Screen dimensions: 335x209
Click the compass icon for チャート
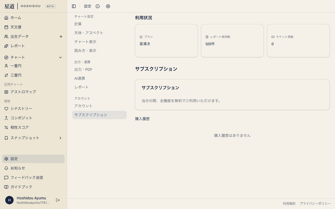pyautogui.click(x=6, y=57)
